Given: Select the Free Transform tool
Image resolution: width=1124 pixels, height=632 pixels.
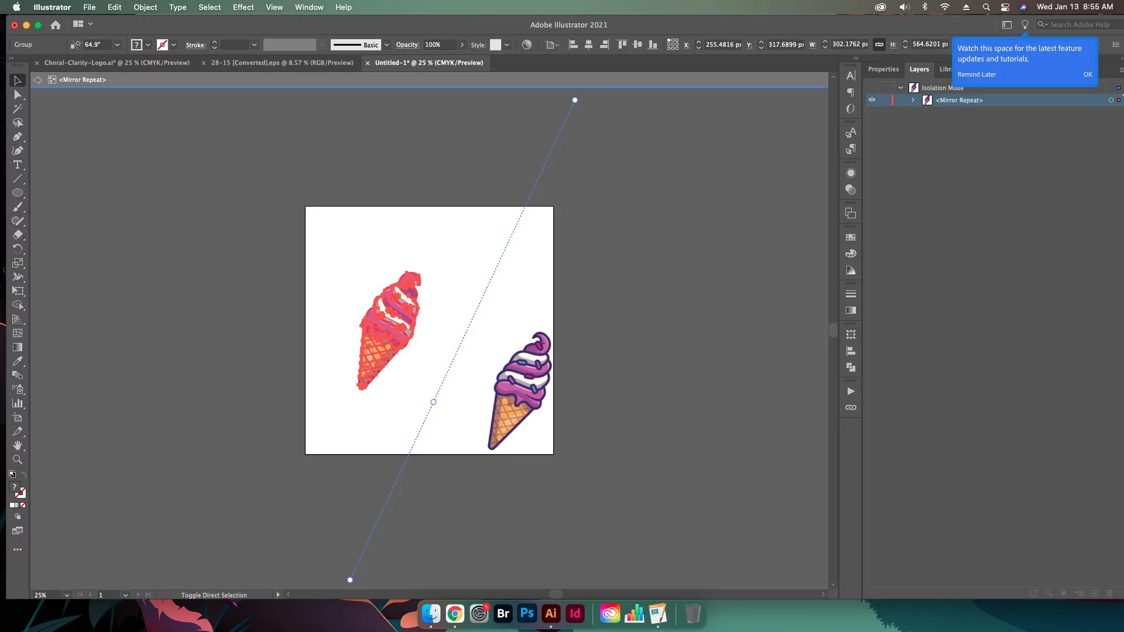Looking at the screenshot, I should coord(17,291).
